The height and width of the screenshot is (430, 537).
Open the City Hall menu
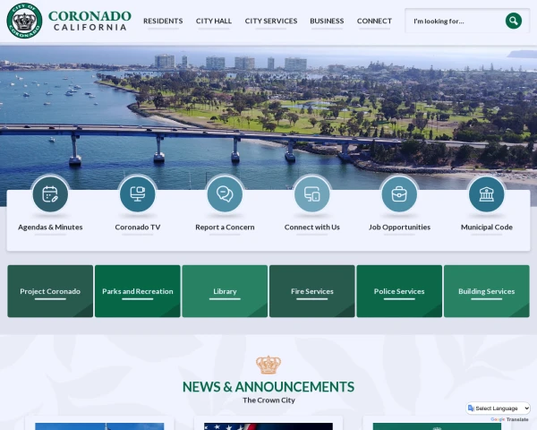(x=214, y=21)
